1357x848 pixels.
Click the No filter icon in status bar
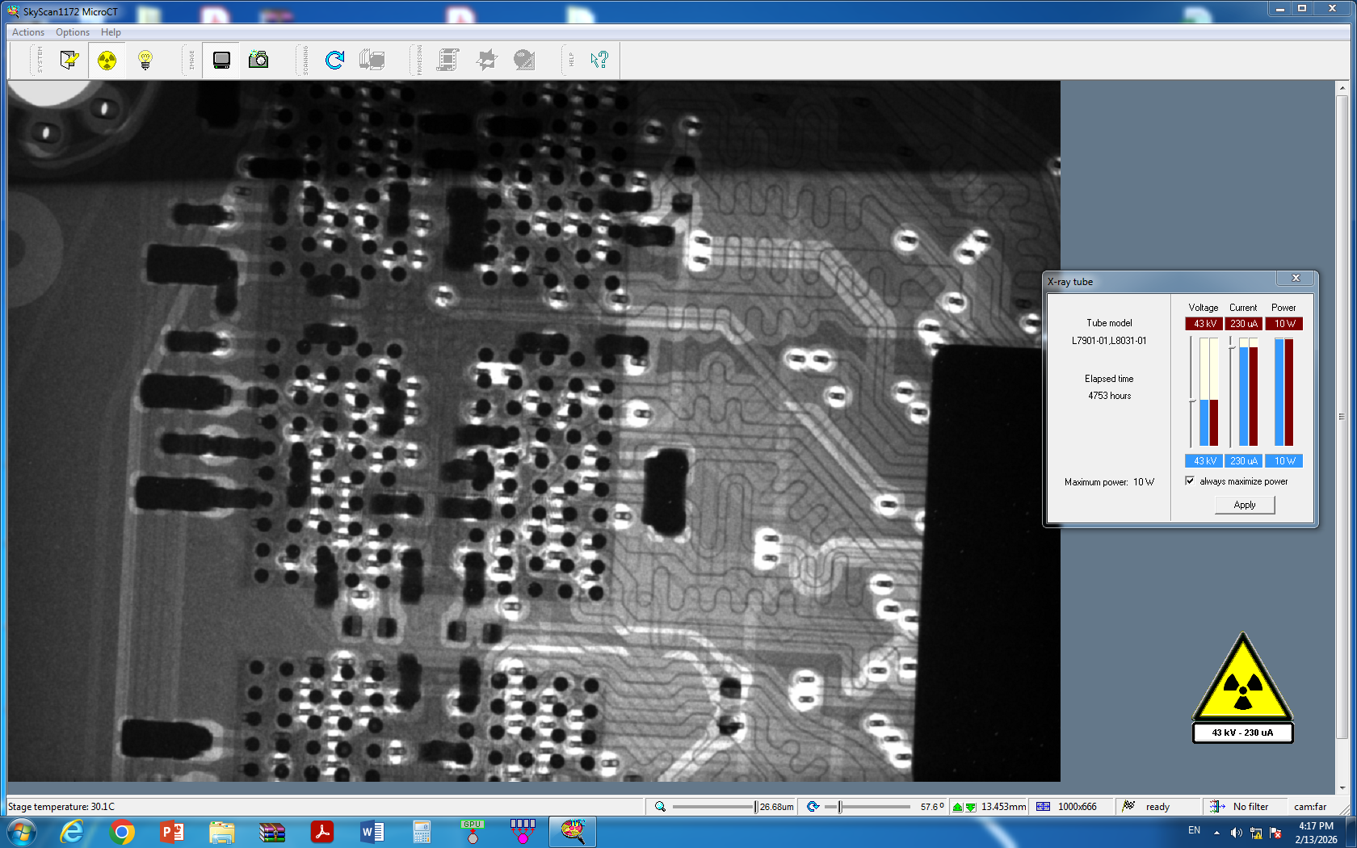[1217, 807]
